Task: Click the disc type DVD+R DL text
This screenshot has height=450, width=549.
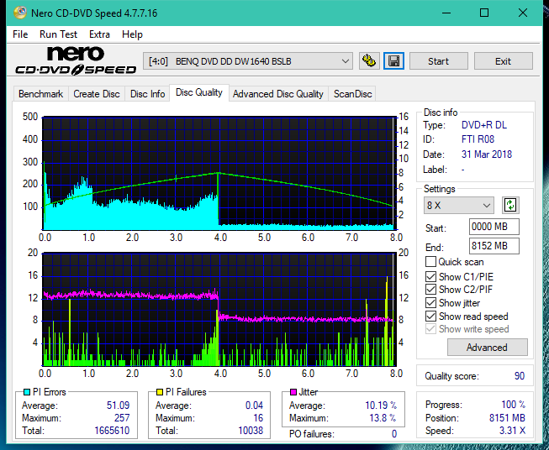Action: (x=484, y=125)
